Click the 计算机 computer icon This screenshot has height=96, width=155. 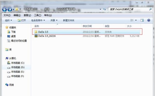tap(7, 58)
